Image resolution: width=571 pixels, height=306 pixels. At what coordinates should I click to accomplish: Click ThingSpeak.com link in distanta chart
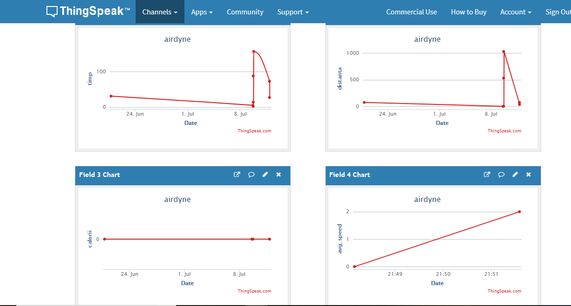[504, 131]
